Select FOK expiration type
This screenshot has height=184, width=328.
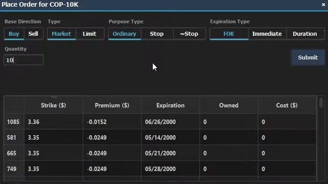pos(229,34)
